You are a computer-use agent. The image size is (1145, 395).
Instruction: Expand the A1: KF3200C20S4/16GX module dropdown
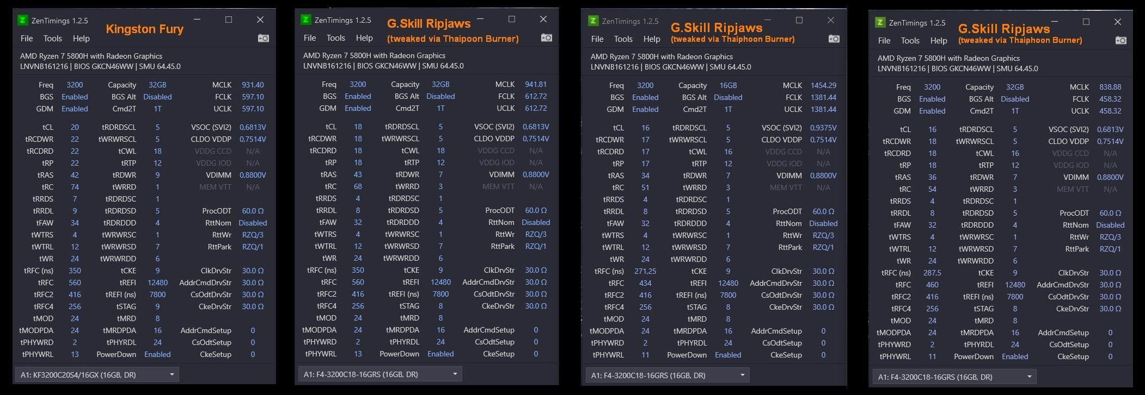coord(96,374)
